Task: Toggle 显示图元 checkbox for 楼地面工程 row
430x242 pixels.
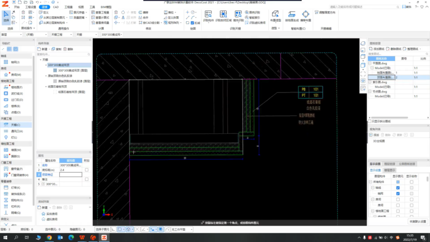Action: (398, 211)
